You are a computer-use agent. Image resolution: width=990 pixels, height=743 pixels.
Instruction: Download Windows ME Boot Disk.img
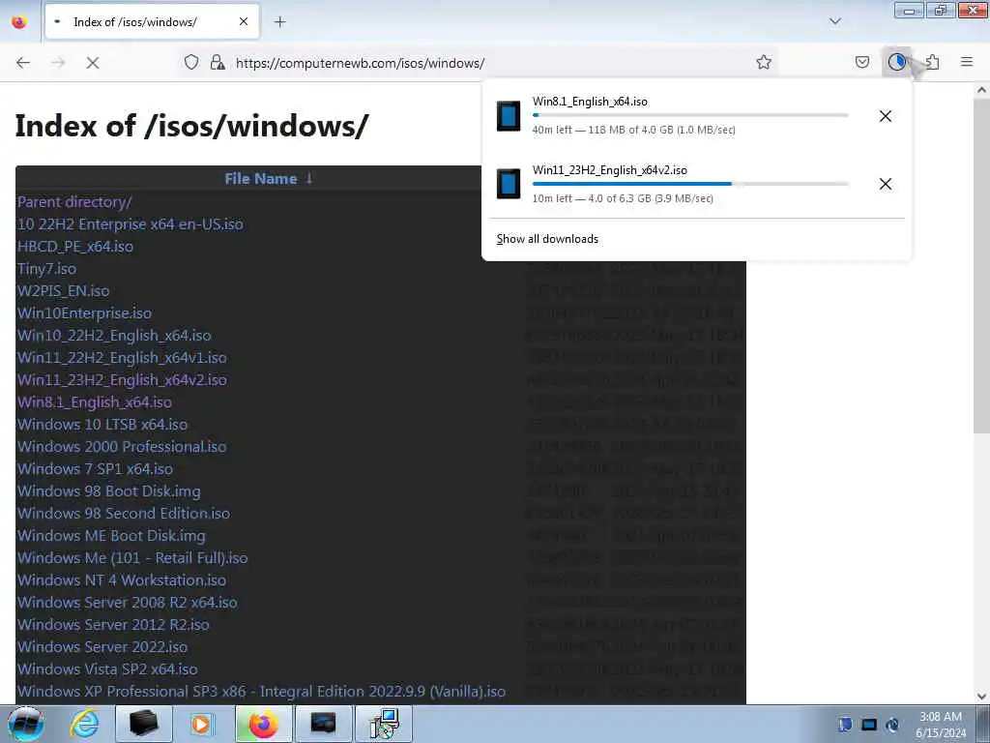coord(111,536)
